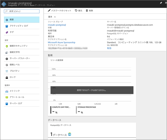The height and width of the screenshot is (140, 167).
Task: Open 接続のセキュリティ settings
Action: 22,46
